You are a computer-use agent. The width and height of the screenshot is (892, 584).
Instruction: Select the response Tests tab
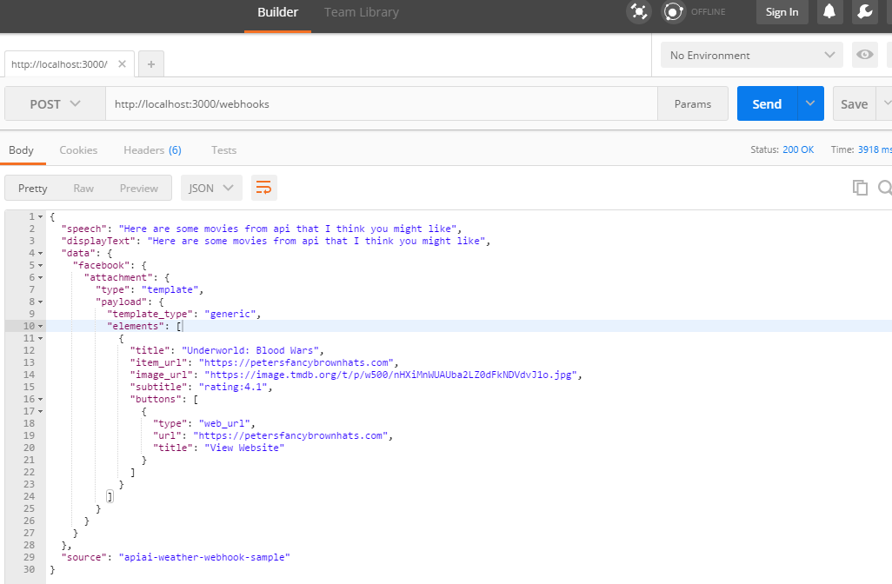(223, 150)
